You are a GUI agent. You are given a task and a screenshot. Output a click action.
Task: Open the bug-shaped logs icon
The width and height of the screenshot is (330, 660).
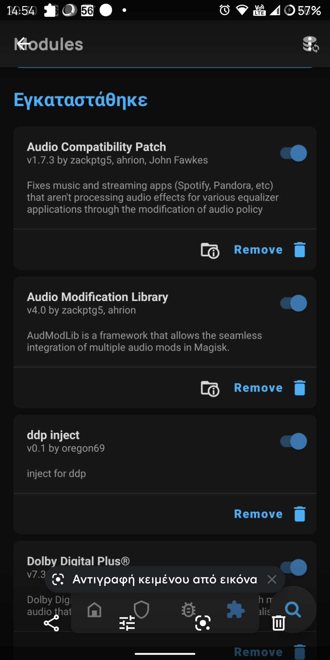coord(188,610)
